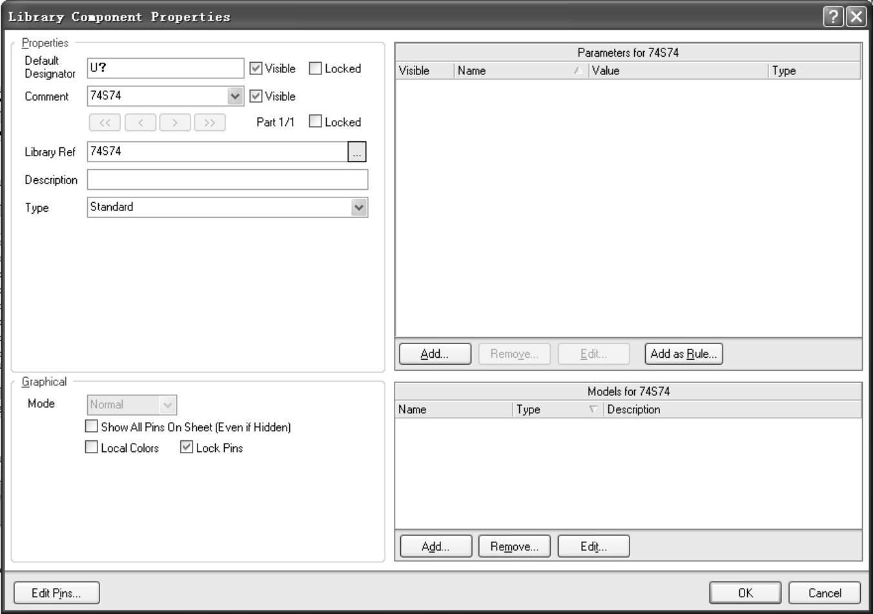
Task: Go to previous part with < button
Action: coord(140,122)
